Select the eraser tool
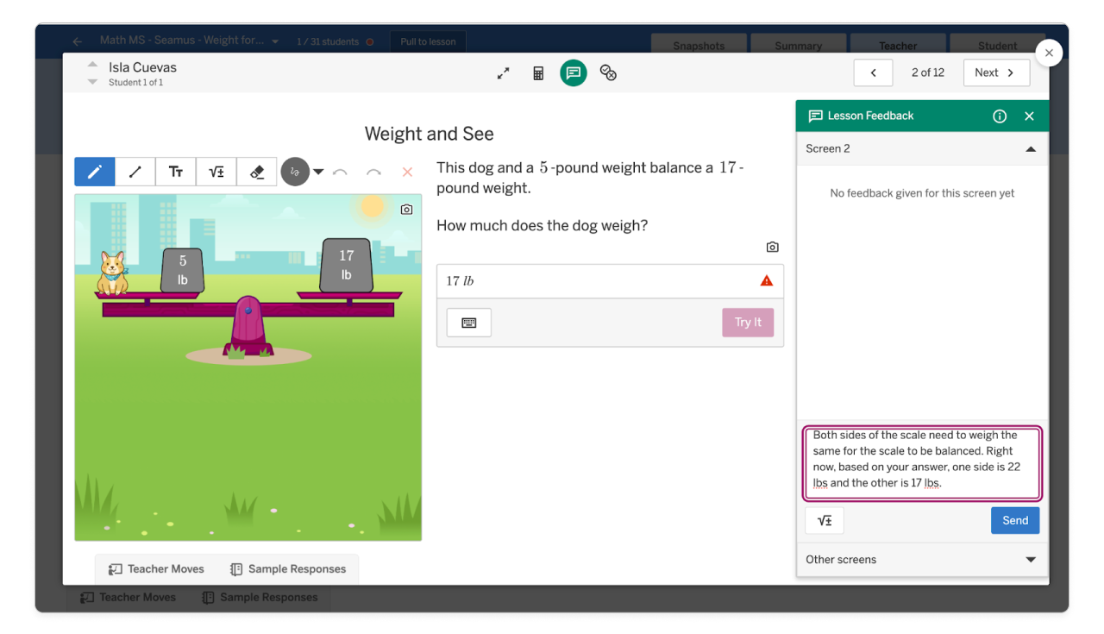Viewport: 1104px width, 634px height. pyautogui.click(x=255, y=171)
